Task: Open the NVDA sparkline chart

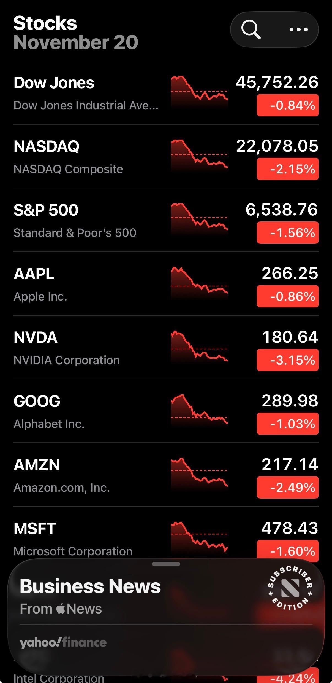Action: (x=199, y=346)
